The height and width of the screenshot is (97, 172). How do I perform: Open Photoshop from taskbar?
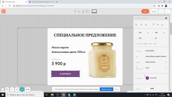[58, 95]
